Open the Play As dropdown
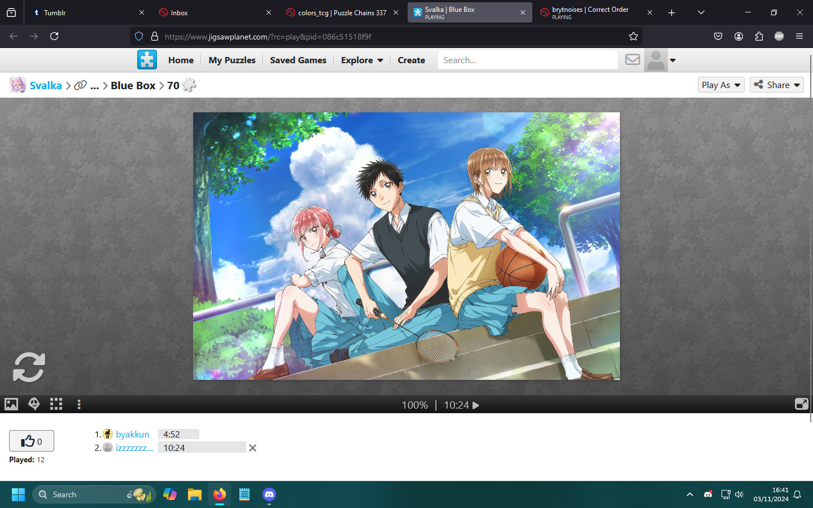Screen dimensions: 813x508 (x=721, y=85)
